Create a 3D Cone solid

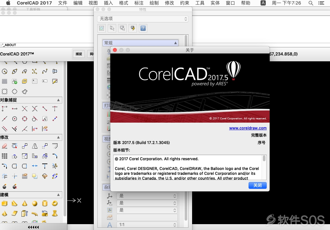pos(25,203)
